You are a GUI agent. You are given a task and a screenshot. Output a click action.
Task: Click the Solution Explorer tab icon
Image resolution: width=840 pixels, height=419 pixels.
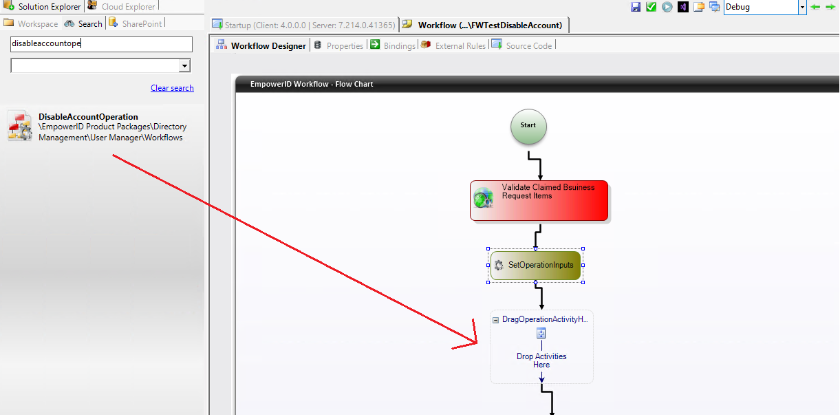(9, 6)
